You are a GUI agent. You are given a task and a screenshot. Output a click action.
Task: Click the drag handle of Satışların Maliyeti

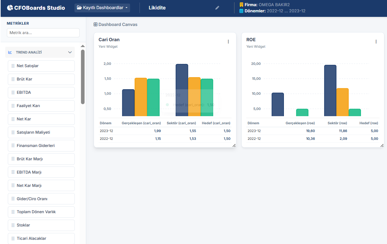click(13, 132)
